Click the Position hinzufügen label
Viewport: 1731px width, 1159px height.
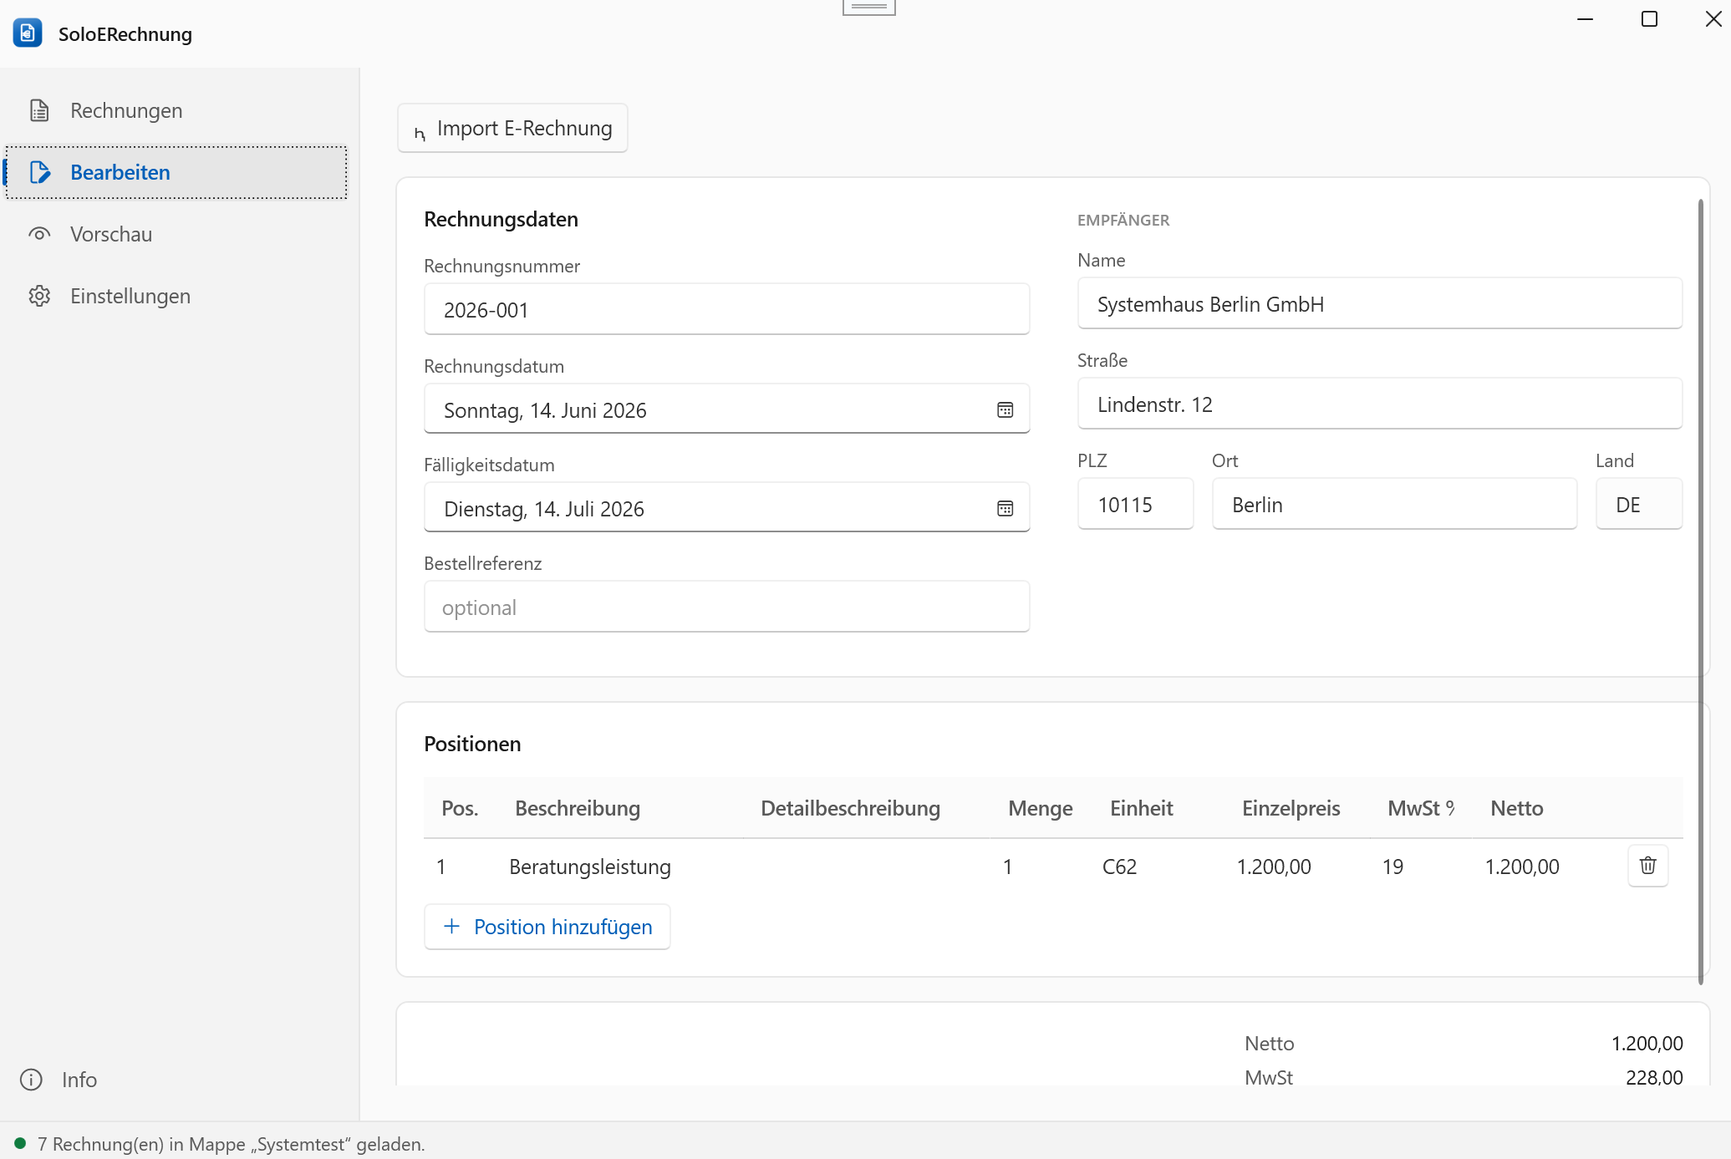pos(563,927)
